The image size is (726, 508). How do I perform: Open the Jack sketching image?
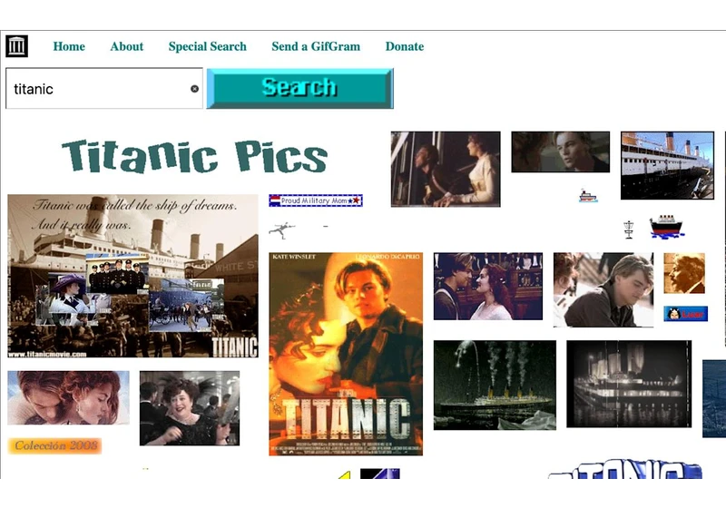click(603, 289)
